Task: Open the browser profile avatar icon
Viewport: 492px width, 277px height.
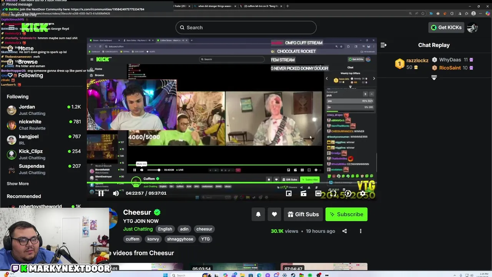Action: click(x=474, y=13)
